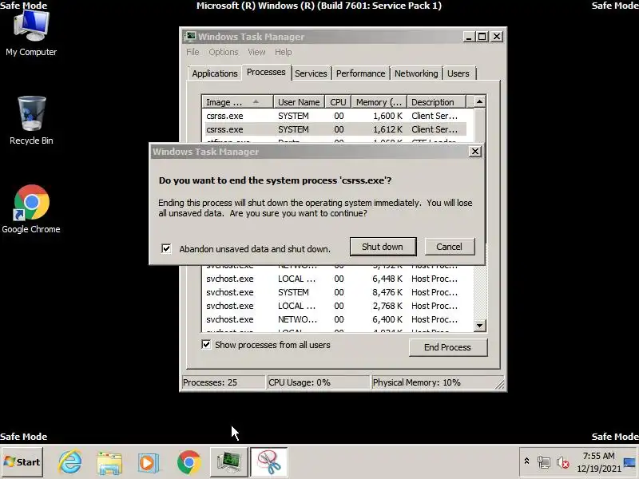
Task: Open the clock showing 7:55 AM
Action: coord(598,462)
